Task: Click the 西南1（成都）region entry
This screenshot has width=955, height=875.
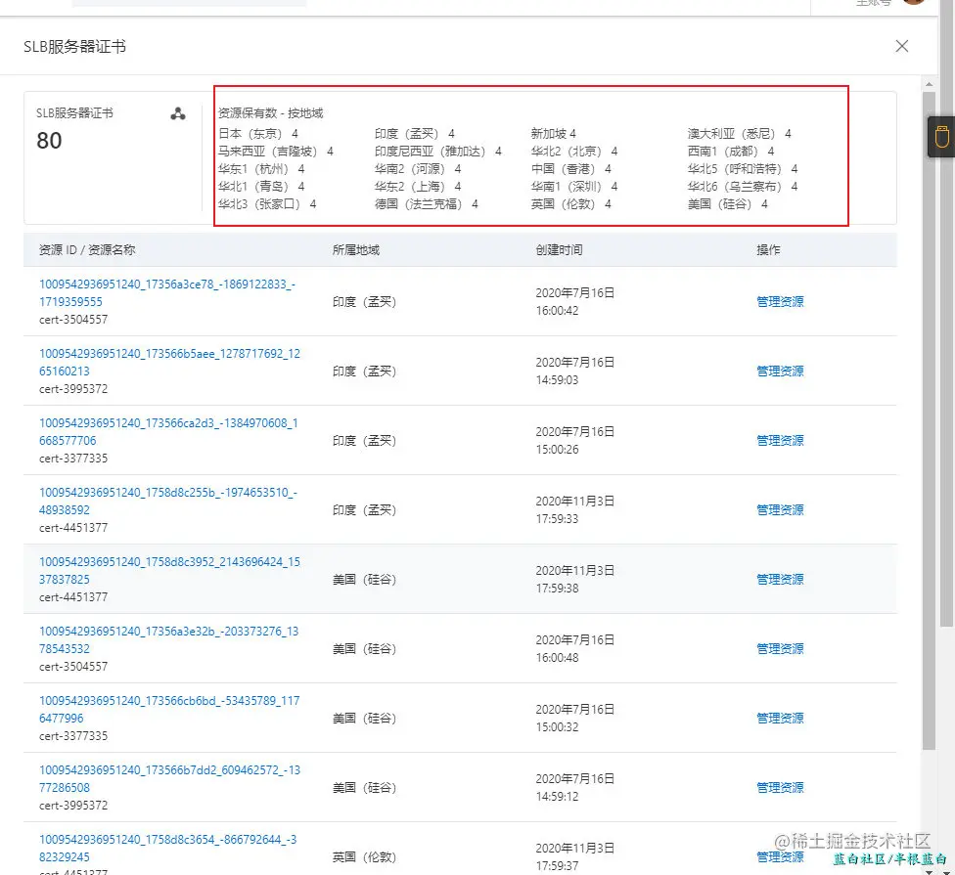Action: pos(731,151)
